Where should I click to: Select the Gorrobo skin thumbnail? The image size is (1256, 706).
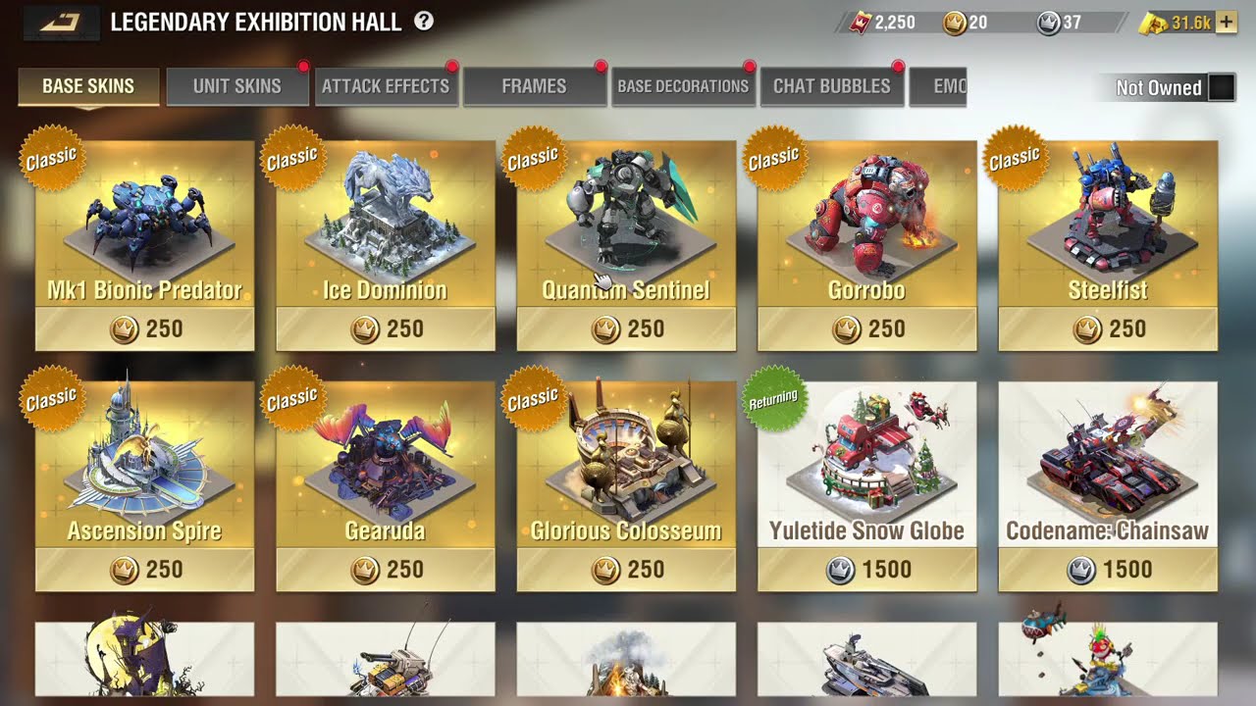pos(867,224)
